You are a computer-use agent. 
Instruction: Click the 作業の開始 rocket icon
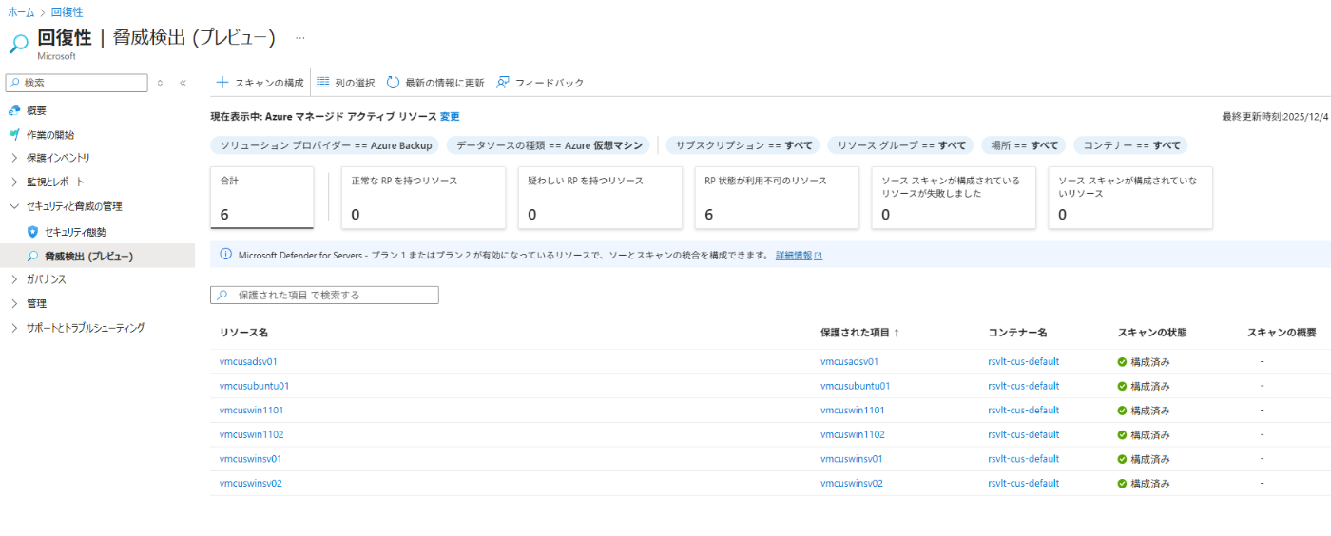(14, 135)
